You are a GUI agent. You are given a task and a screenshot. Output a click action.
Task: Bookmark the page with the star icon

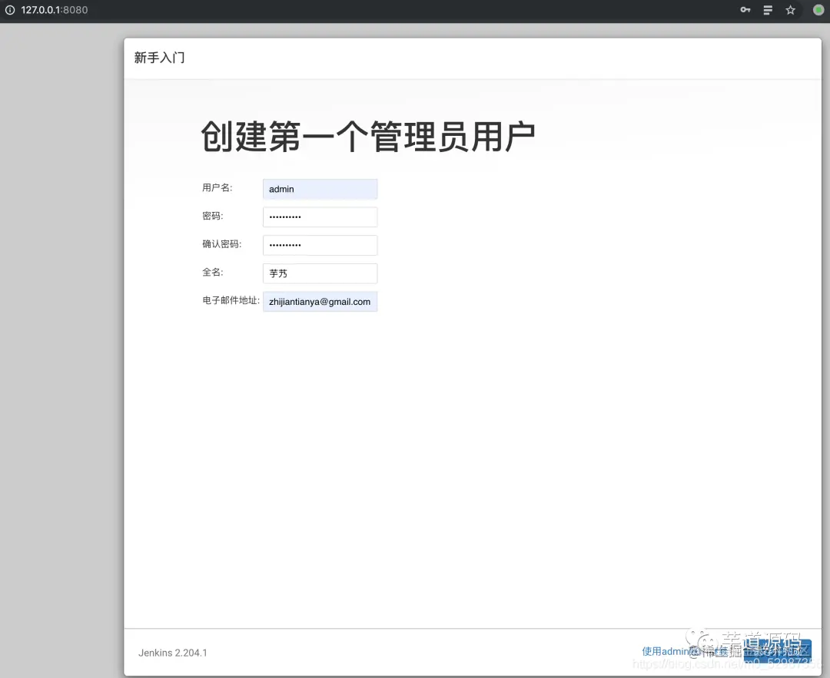(x=790, y=10)
